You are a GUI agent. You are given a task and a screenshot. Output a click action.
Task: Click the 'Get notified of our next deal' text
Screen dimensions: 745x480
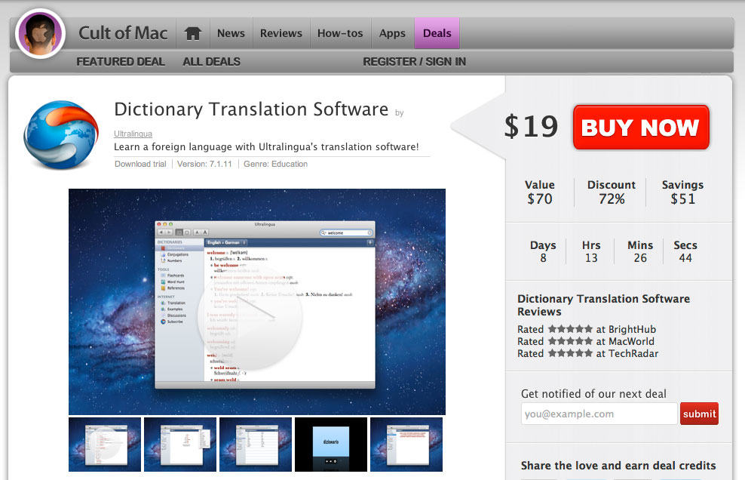(x=593, y=394)
